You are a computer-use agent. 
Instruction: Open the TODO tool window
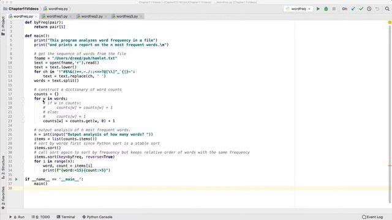click(41, 217)
